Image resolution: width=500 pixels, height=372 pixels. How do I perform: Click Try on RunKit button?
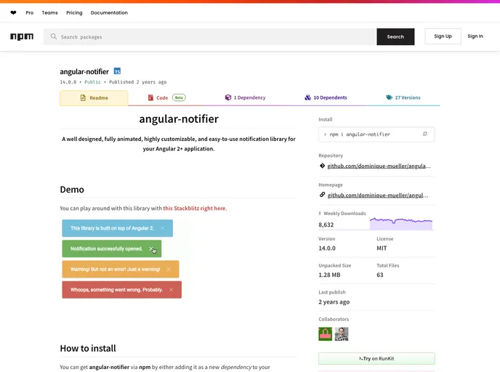(376, 359)
